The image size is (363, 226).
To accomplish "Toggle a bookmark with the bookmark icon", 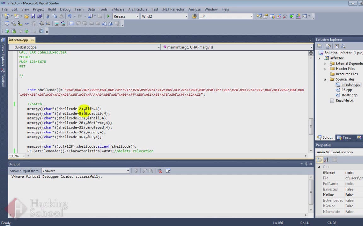I will click(x=72, y=24).
